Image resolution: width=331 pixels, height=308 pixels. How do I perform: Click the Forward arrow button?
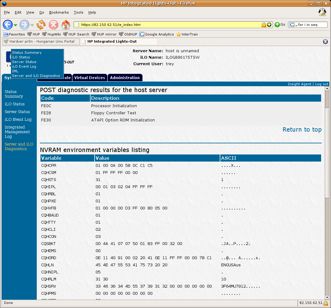[24, 25]
